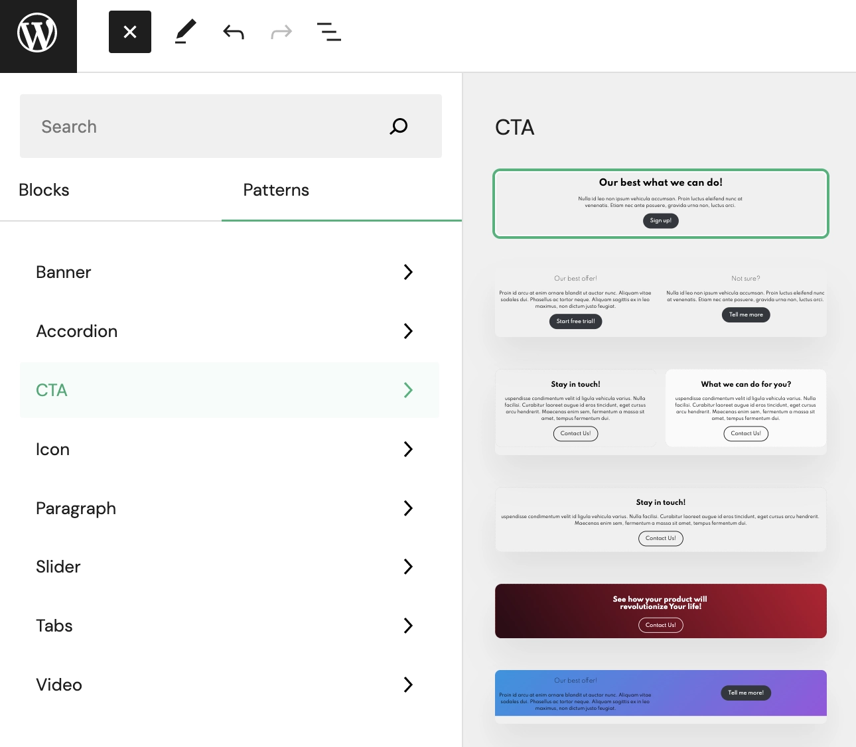This screenshot has height=747, width=856.
Task: Expand the Video row chevron
Action: pos(408,685)
